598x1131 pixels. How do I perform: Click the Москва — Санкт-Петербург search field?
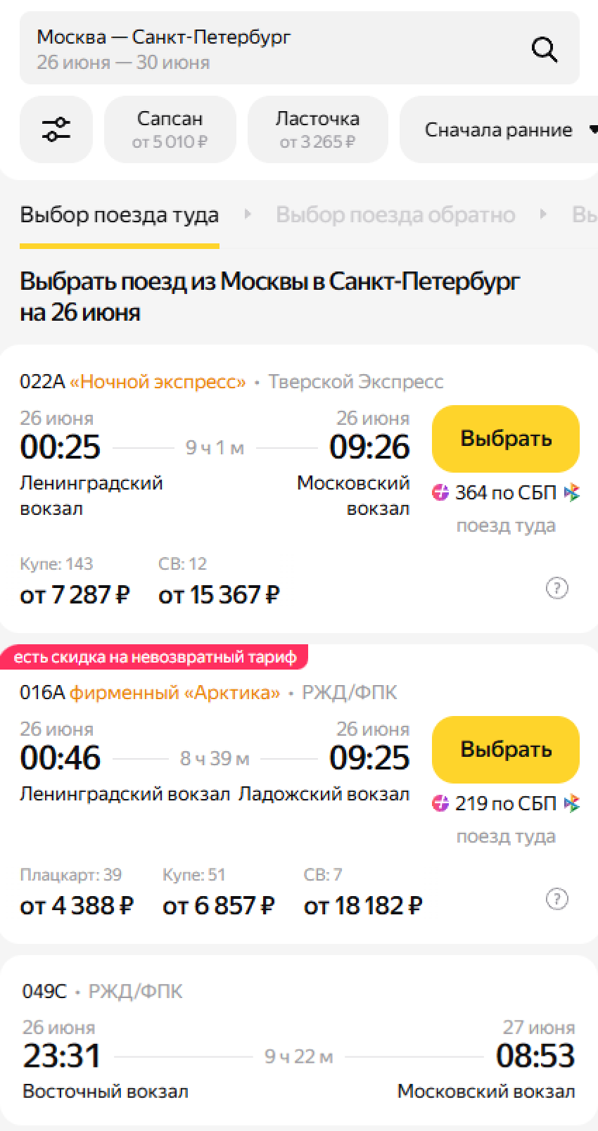[267, 49]
